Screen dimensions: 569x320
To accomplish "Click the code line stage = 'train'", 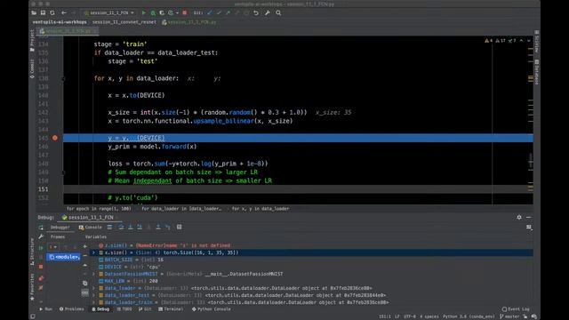I will [120, 44].
